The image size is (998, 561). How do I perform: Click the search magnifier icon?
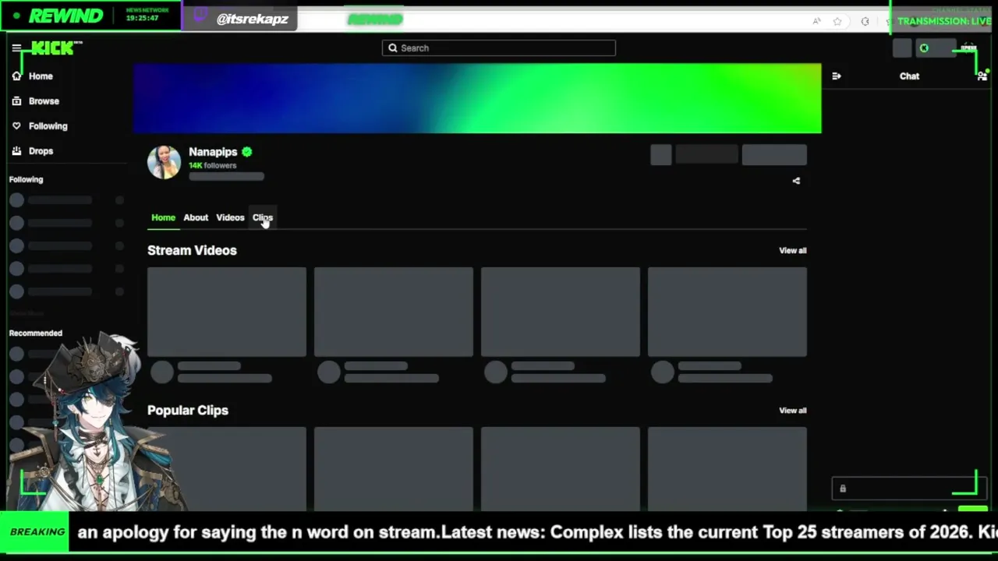(x=393, y=48)
